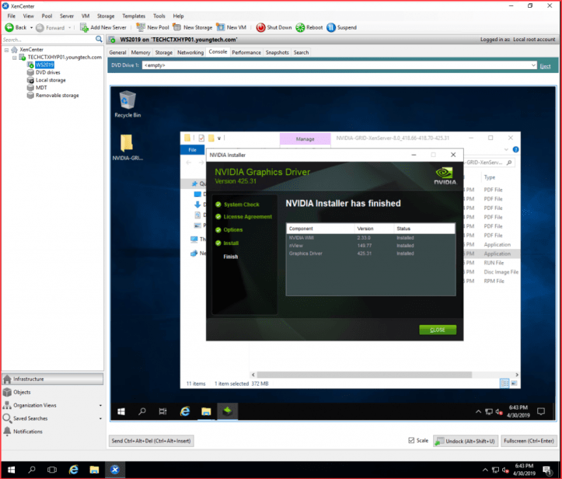This screenshot has width=562, height=479.
Task: Toggle the Scale checkbox
Action: [411, 440]
